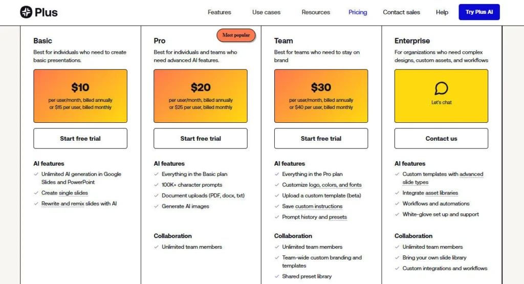Click the Enterprise chat bubble icon
524x284 pixels.
click(x=441, y=89)
